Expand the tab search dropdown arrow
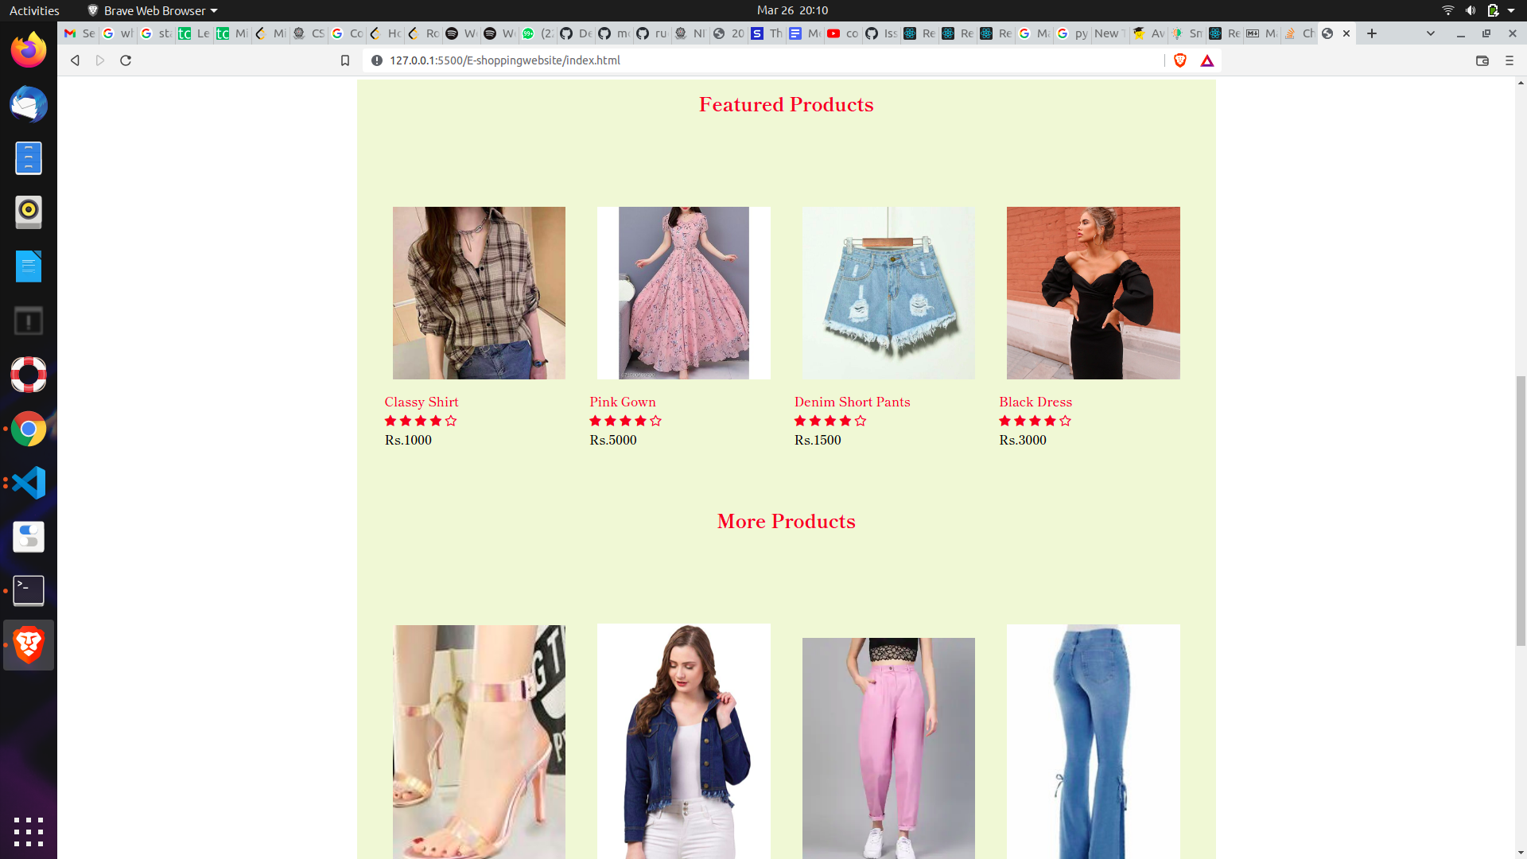 point(1431,33)
